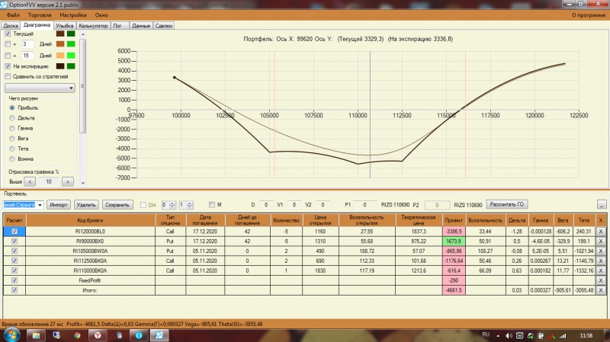Decrease drawing percent with left arrow
Screen dimensions: 610x342
(x=30, y=181)
